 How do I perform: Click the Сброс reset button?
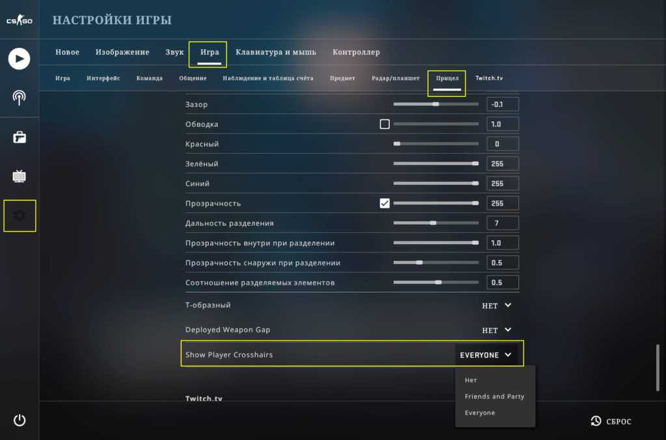pos(611,421)
